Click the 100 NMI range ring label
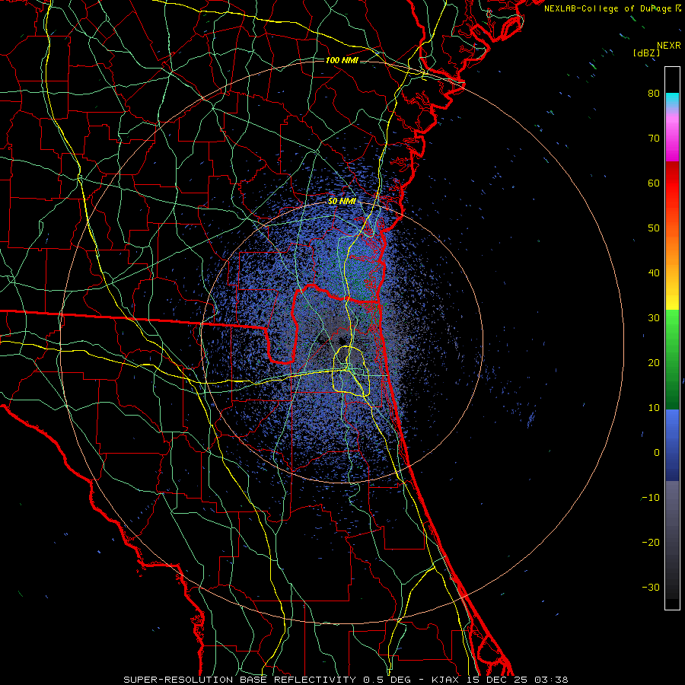 coord(342,60)
